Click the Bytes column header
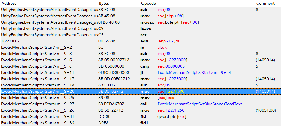 (104, 3)
